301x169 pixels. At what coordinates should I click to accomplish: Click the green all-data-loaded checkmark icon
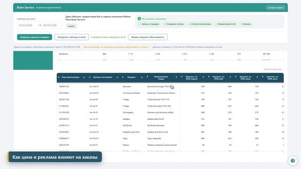click(x=139, y=19)
